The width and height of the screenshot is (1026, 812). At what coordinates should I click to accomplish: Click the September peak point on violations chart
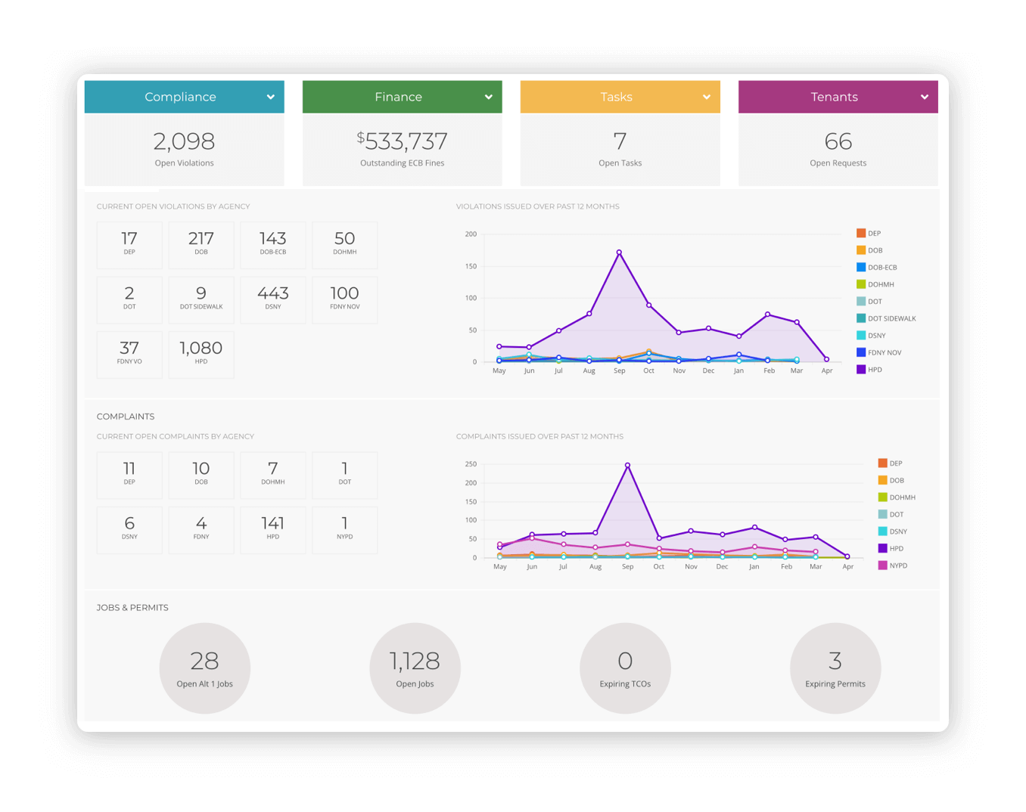pyautogui.click(x=619, y=253)
